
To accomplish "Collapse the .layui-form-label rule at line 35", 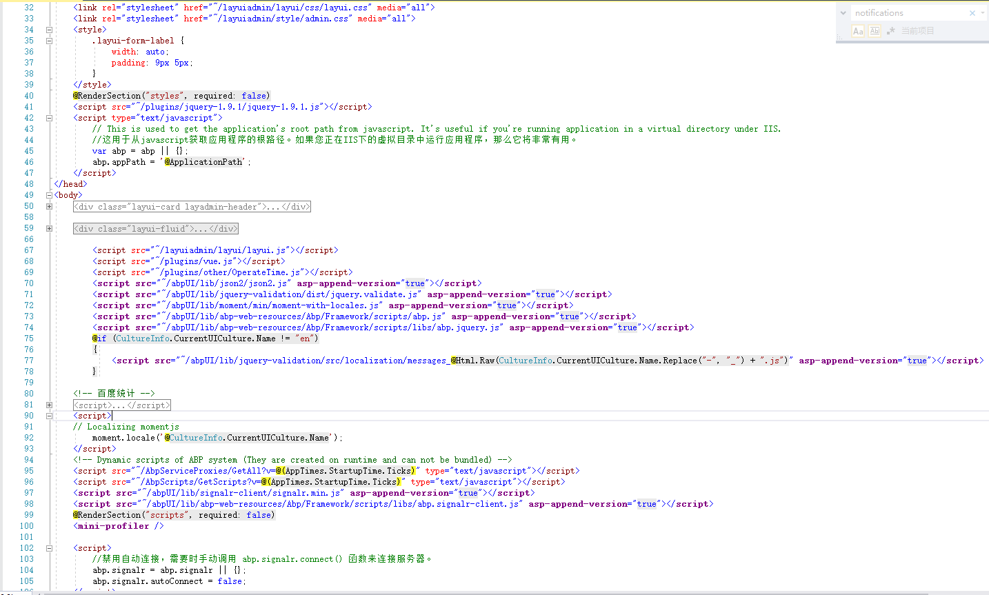I will tap(49, 41).
